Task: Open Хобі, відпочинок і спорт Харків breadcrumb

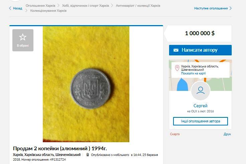Action: pos(86,5)
